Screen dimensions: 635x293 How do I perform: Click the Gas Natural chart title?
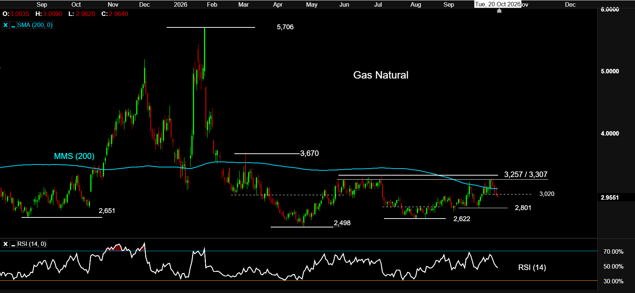click(x=381, y=75)
